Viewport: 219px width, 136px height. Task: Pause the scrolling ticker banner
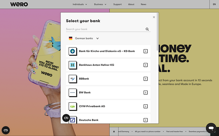(x=114, y=132)
